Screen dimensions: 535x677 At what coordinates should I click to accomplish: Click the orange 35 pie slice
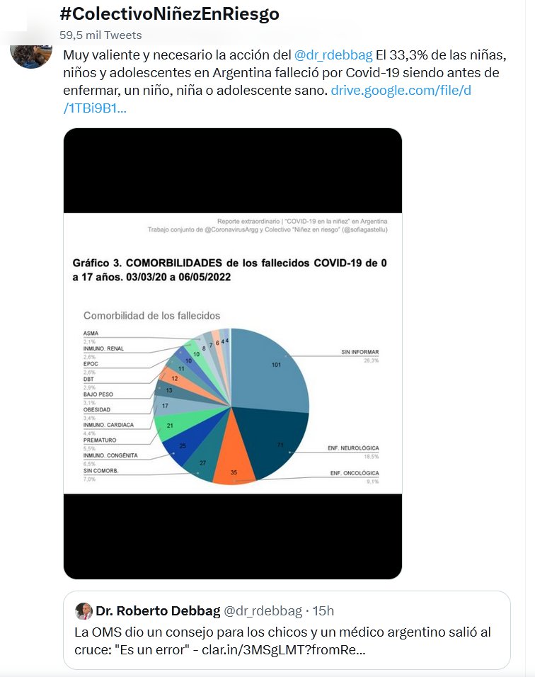(236, 470)
